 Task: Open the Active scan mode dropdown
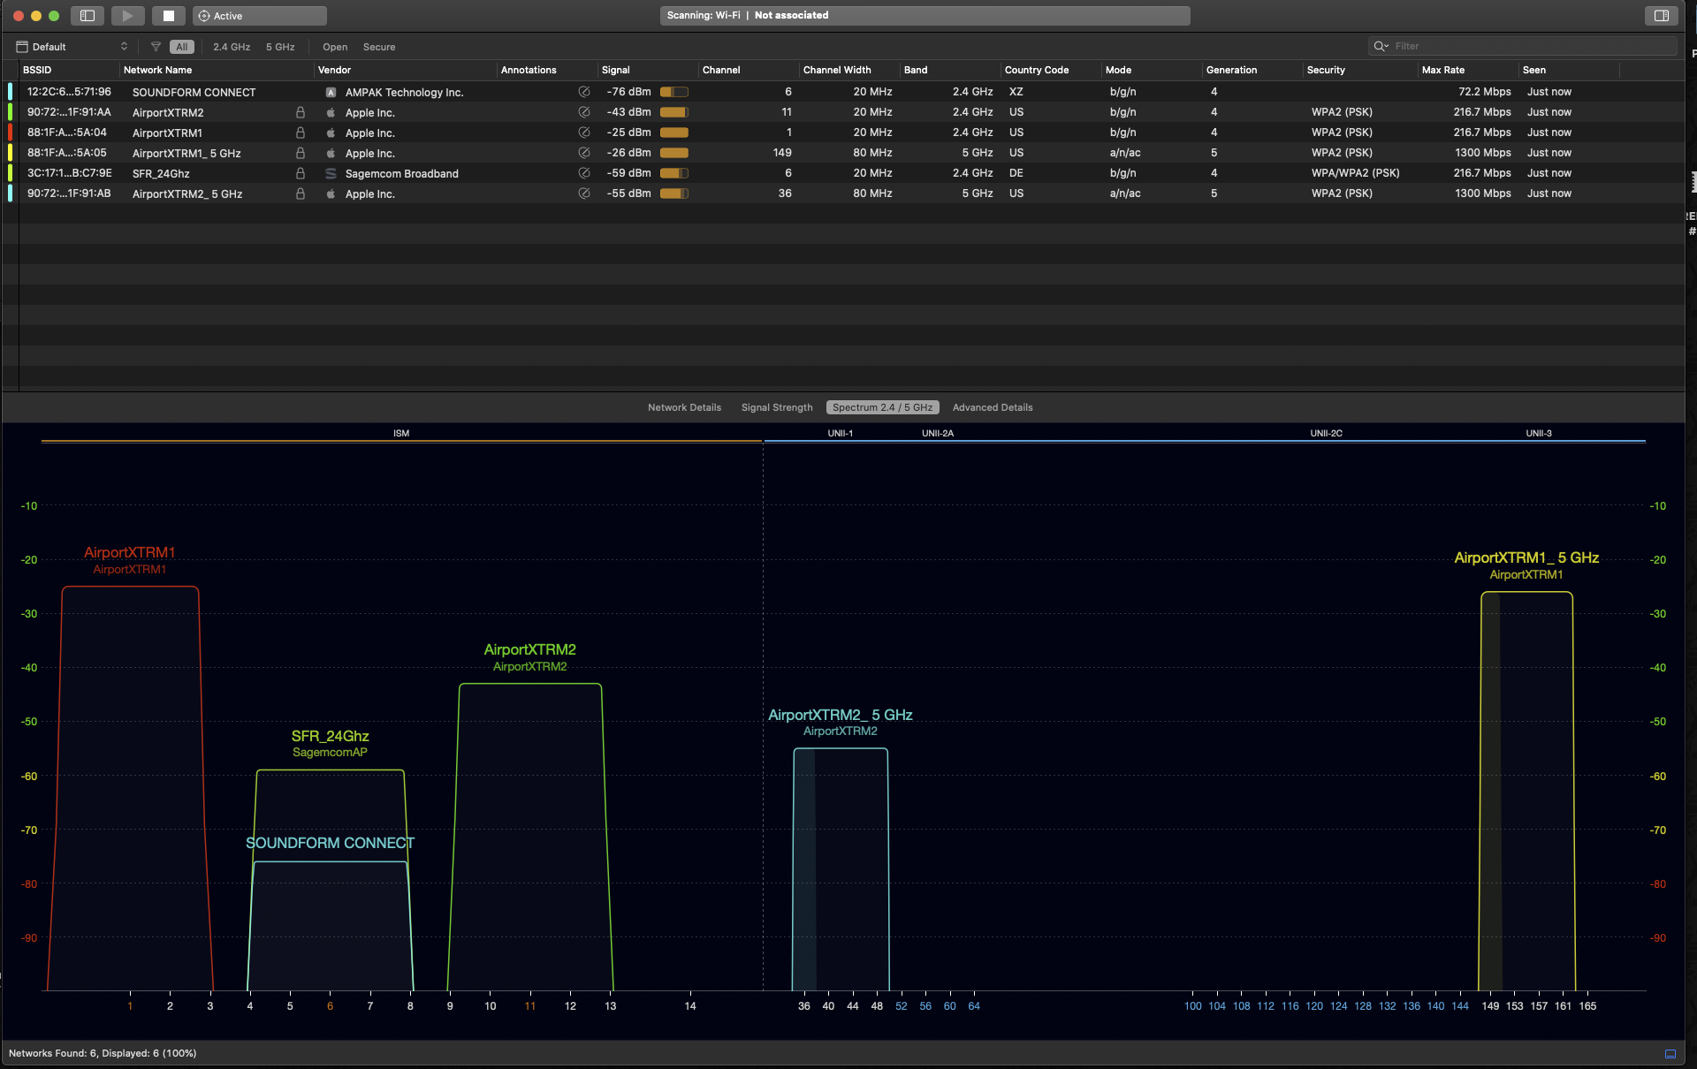(259, 16)
